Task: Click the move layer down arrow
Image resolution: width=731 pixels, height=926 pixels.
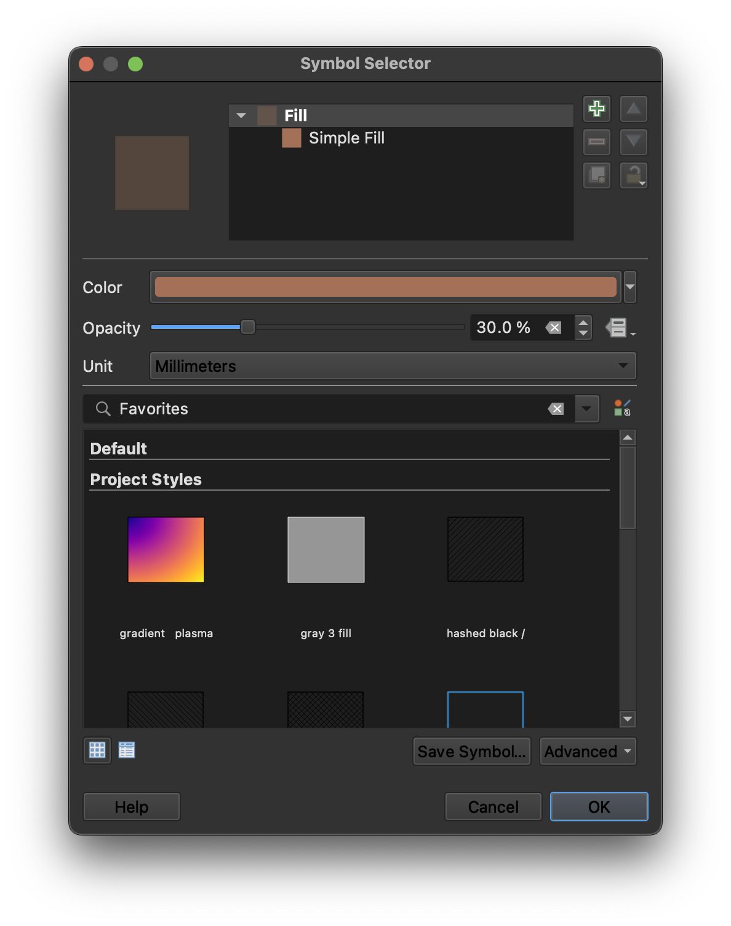Action: pos(633,142)
